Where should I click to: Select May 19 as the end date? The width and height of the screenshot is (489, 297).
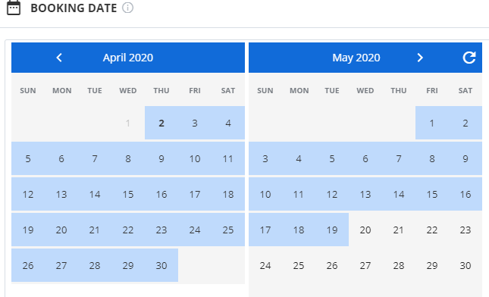(x=332, y=230)
